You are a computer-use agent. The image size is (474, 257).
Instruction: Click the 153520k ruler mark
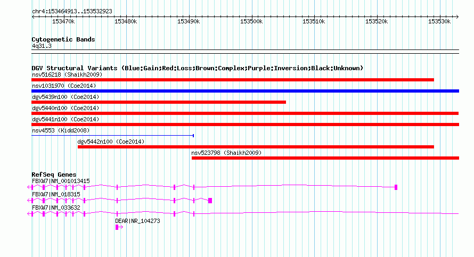(377, 21)
